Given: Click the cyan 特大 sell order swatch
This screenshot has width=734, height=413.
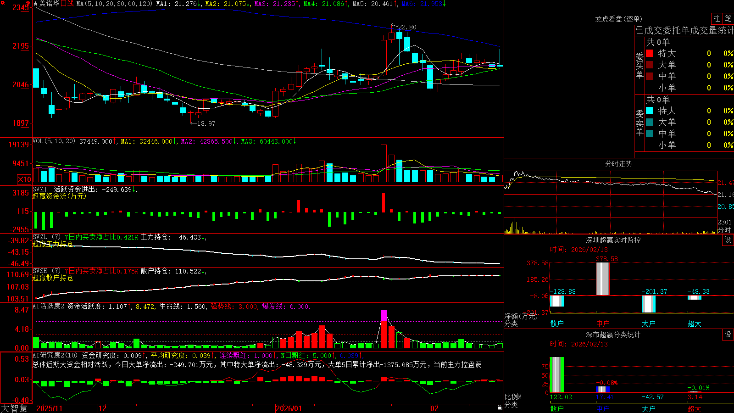Looking at the screenshot, I should (650, 111).
